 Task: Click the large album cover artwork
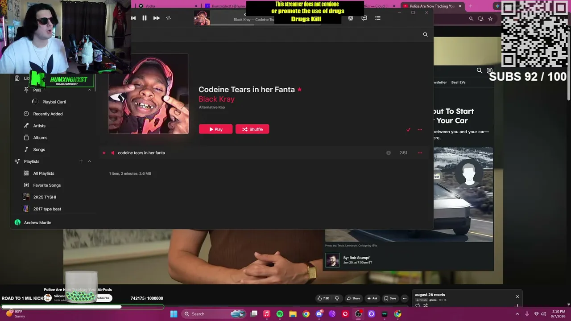point(149,94)
